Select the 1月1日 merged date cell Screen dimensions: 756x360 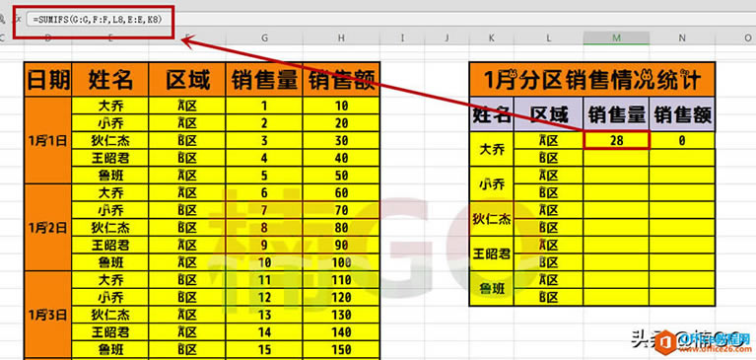(x=47, y=140)
